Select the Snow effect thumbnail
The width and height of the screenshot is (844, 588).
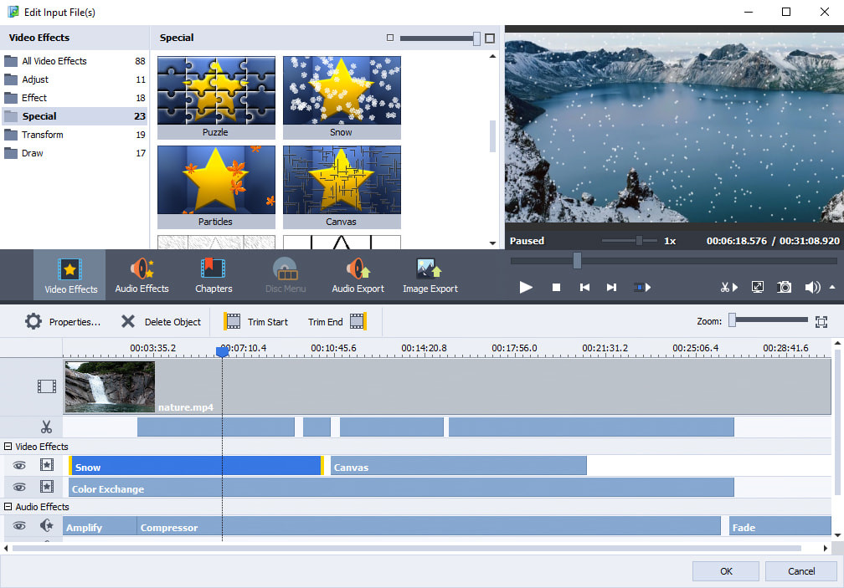point(341,90)
